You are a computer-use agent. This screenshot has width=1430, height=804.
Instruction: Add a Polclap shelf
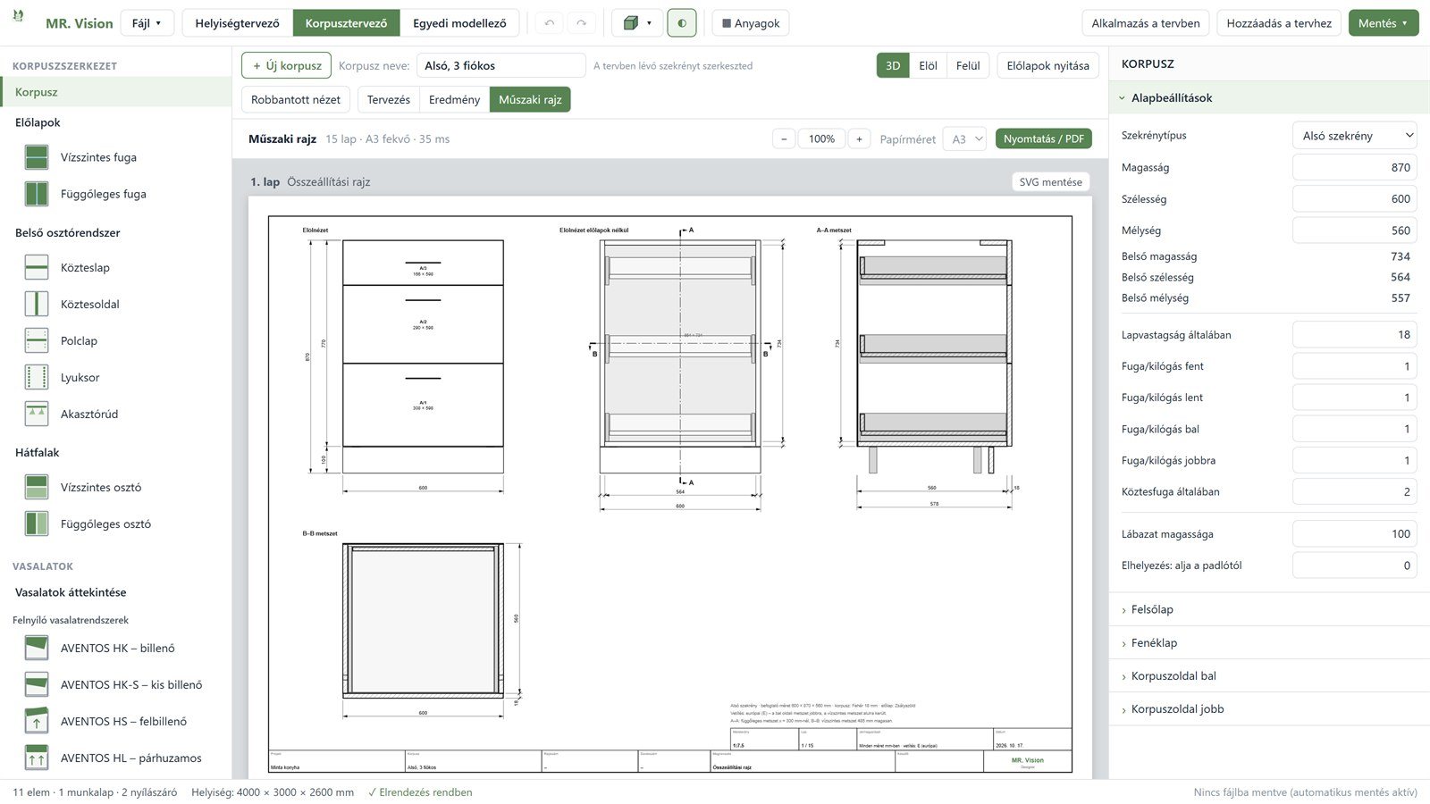[116, 340]
